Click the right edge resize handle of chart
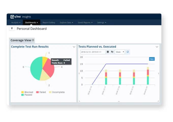 pyautogui.click(x=158, y=73)
